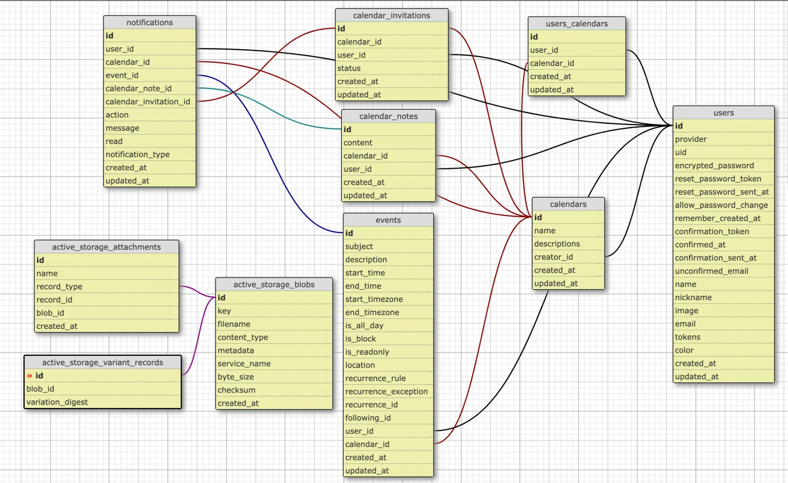Select the content field in calendar_notes
The image size is (788, 483).
click(358, 143)
